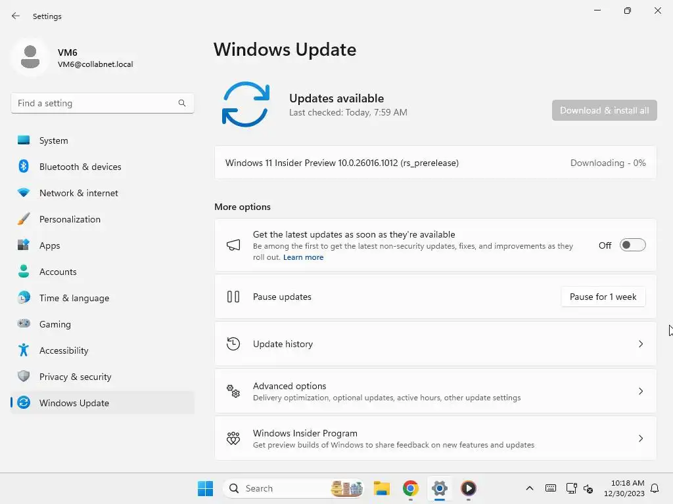
Task: Click the Windows Insider Program hearts icon
Action: pos(233,438)
